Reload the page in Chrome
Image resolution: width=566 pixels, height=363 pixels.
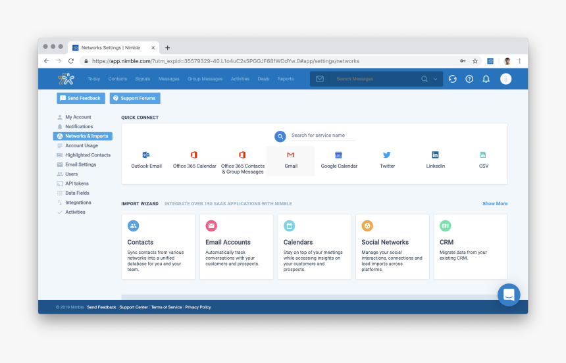click(71, 61)
